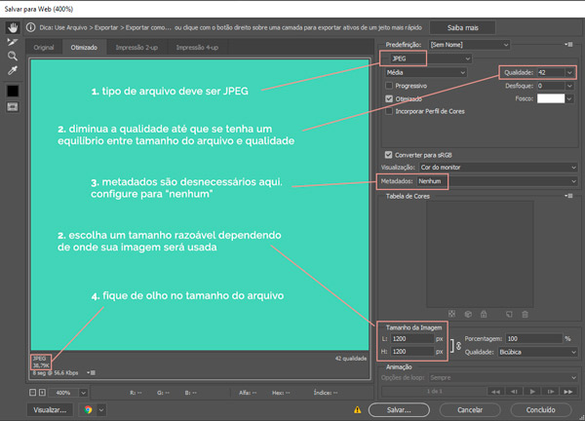Select the Zoom tool
Screen dimensions: 585x421
click(x=13, y=56)
